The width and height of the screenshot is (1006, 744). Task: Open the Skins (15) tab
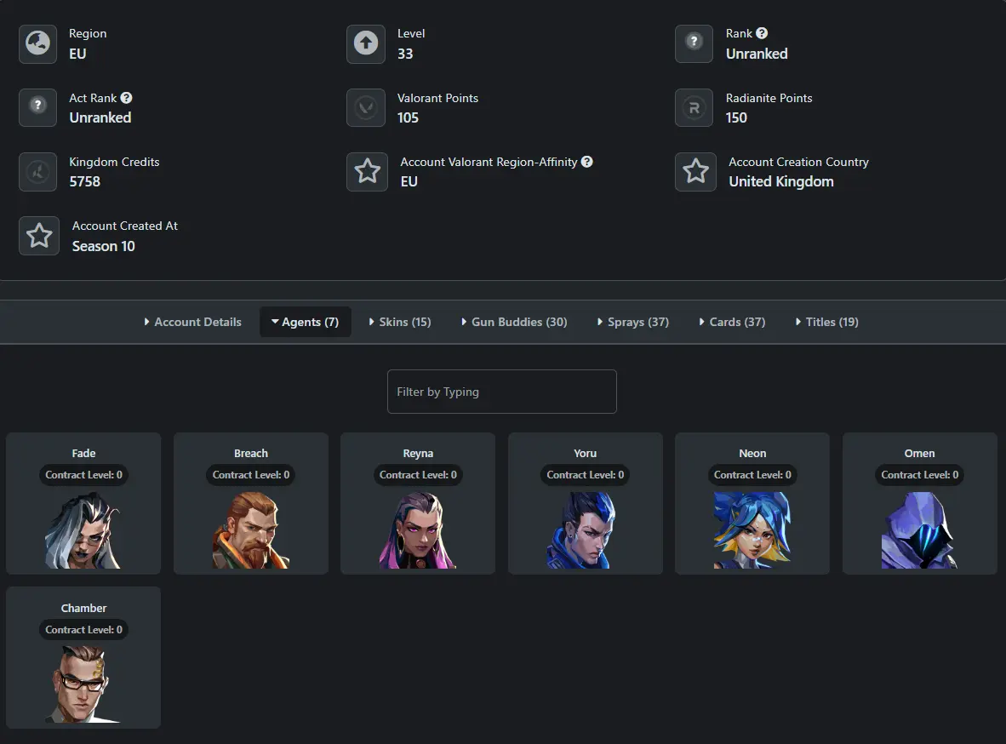(x=400, y=322)
